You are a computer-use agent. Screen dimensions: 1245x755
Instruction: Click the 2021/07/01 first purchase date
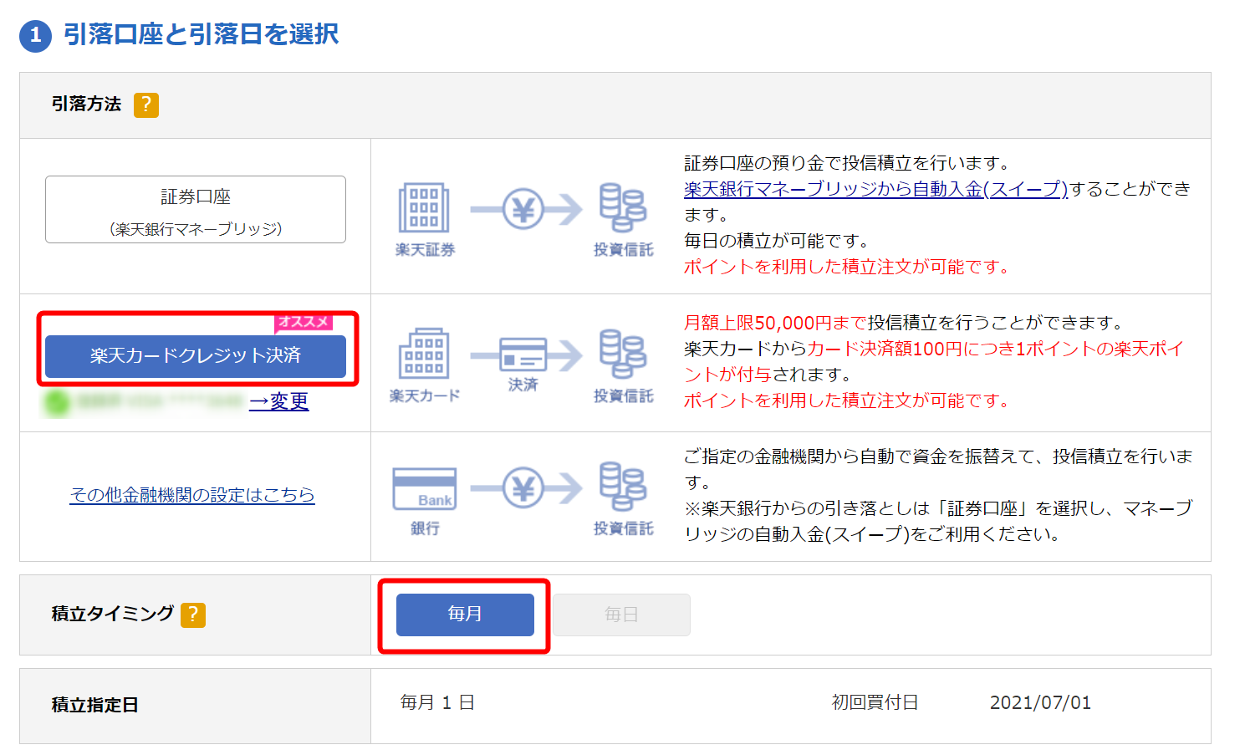click(1040, 702)
